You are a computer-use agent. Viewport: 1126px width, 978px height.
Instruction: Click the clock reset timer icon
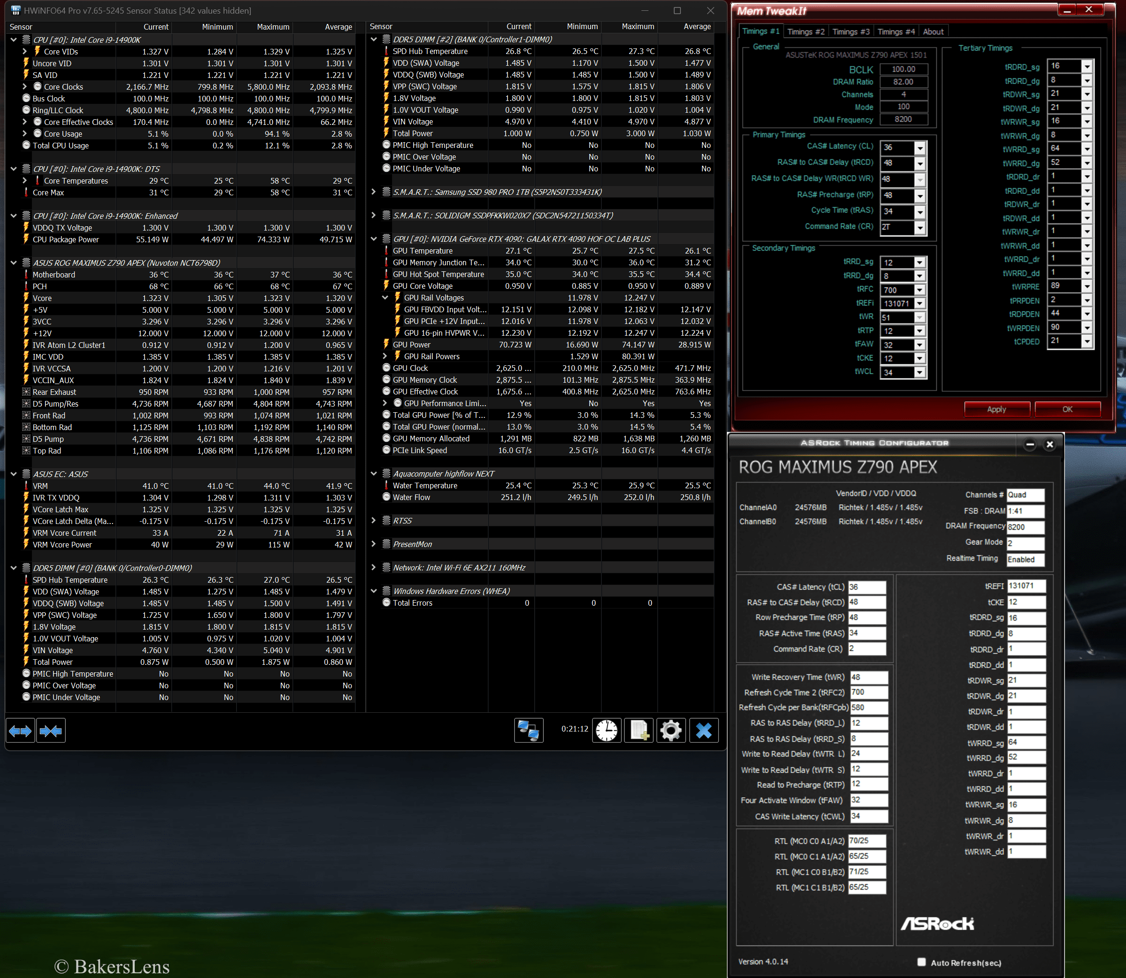[606, 730]
